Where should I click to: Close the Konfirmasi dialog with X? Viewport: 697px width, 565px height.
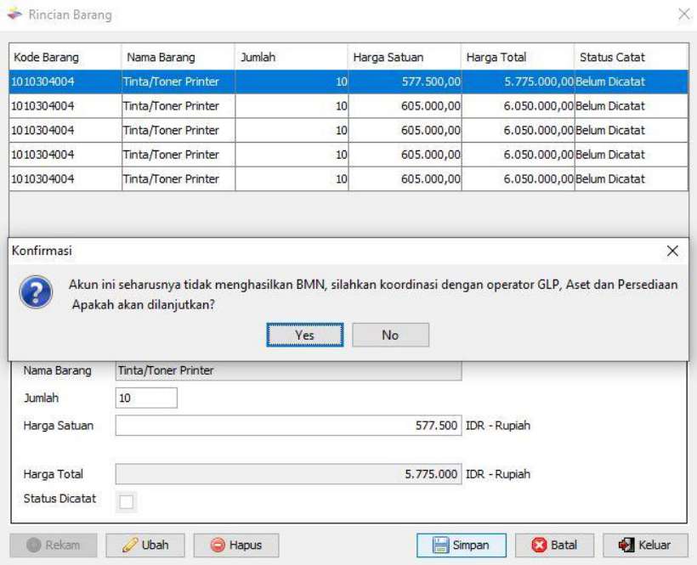click(672, 251)
